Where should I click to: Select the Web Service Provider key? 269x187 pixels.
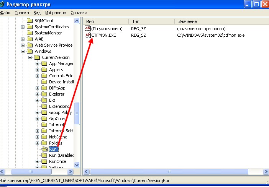[54, 45]
